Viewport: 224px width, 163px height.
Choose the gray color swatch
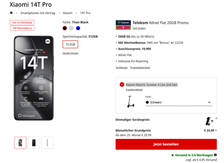coord(71,28)
